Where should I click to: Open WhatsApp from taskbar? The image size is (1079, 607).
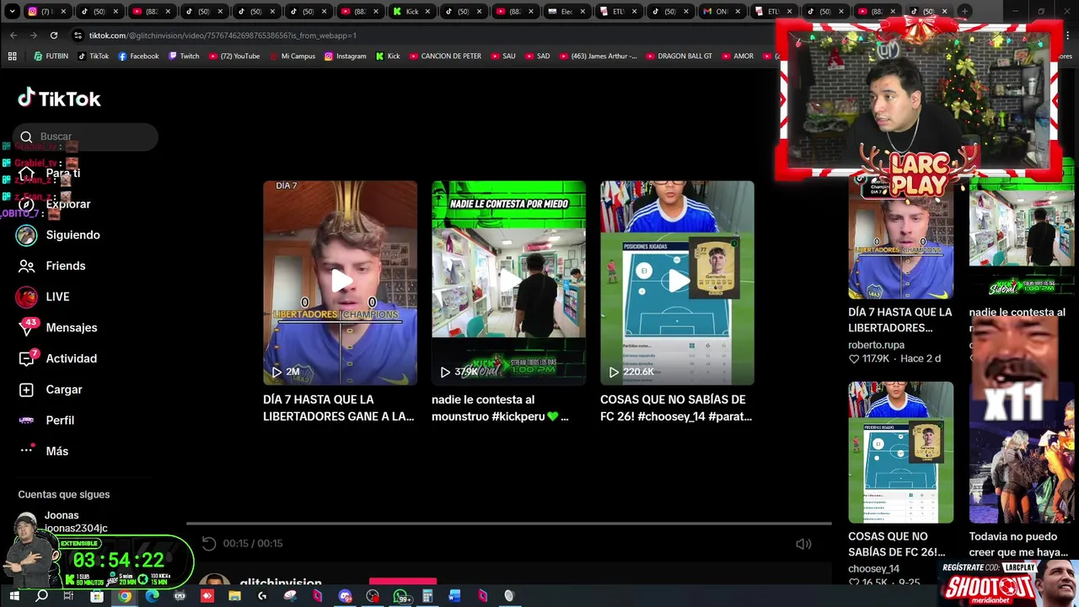click(400, 596)
